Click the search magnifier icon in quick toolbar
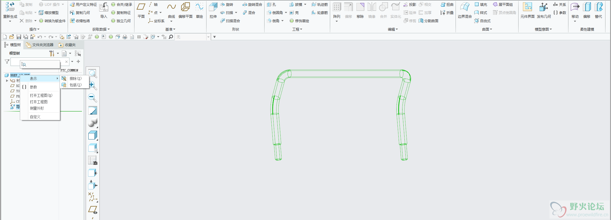611x220 pixels. click(x=171, y=37)
